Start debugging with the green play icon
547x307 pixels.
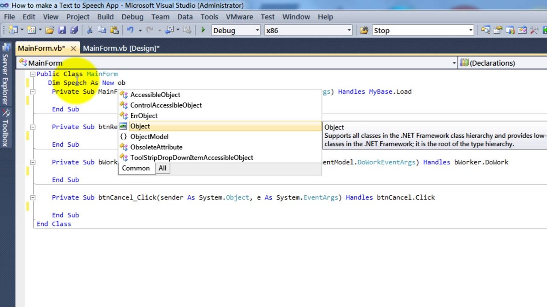tap(203, 30)
